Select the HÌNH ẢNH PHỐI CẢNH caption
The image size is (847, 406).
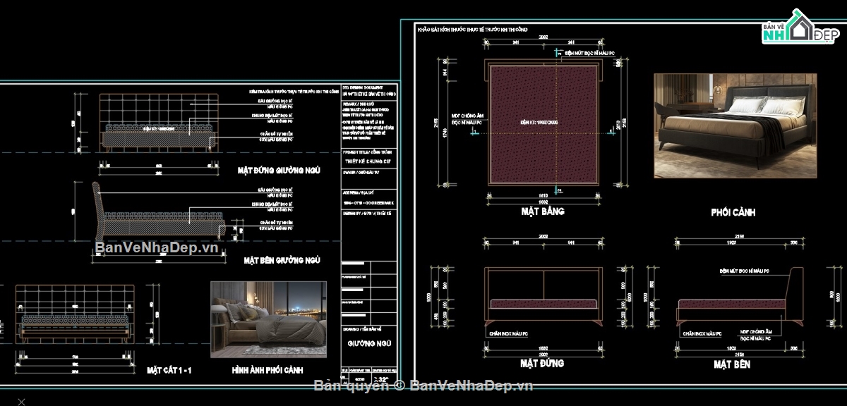(x=268, y=369)
